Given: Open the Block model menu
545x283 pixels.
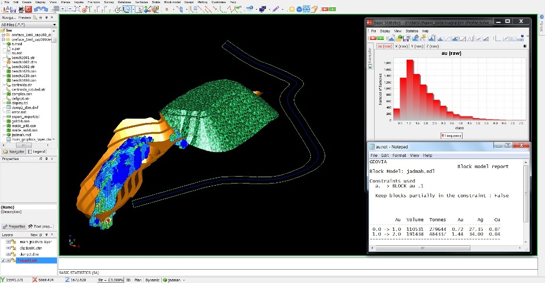Looking at the screenshot, I should [172, 2].
